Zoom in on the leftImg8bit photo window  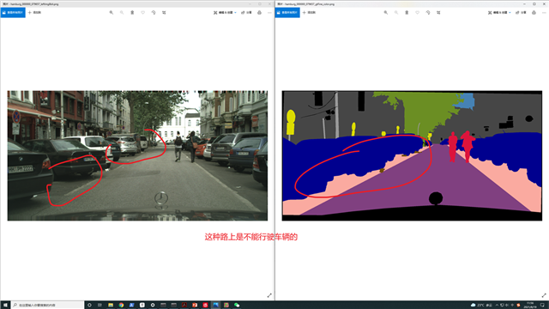point(112,12)
